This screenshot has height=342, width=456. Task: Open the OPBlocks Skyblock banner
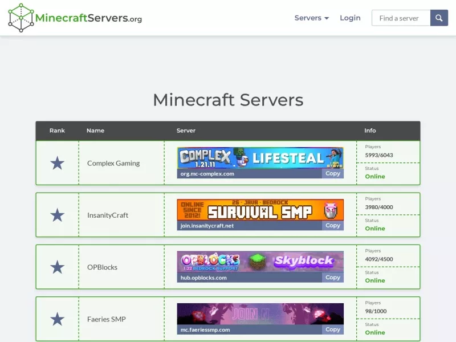click(260, 262)
